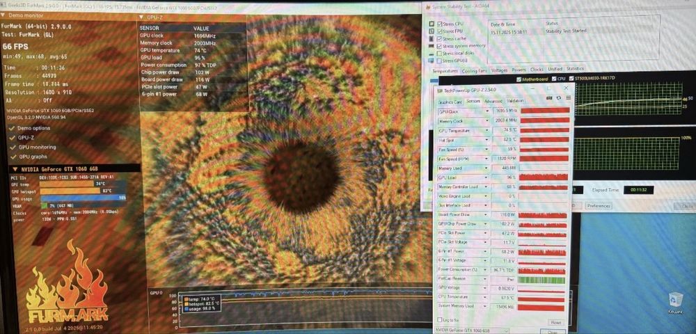Click GPU Temperature red graph bar
Image resolution: width=696 pixels, height=334 pixels.
point(545,130)
